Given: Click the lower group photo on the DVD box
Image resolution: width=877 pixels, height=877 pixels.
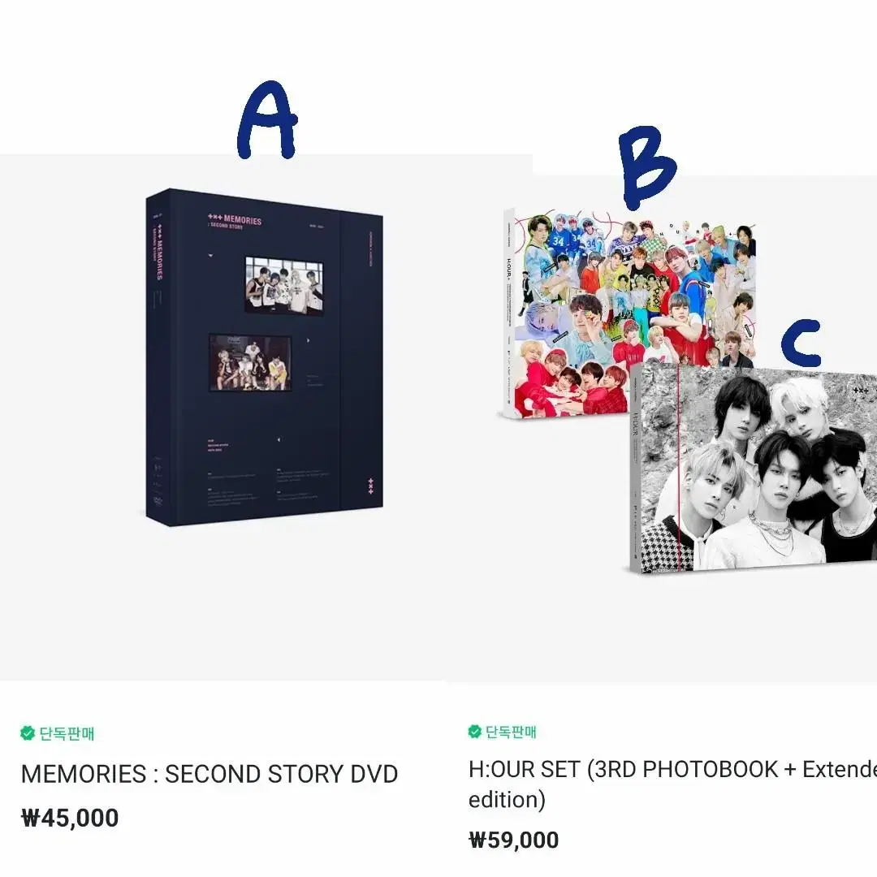Looking at the screenshot, I should point(250,362).
